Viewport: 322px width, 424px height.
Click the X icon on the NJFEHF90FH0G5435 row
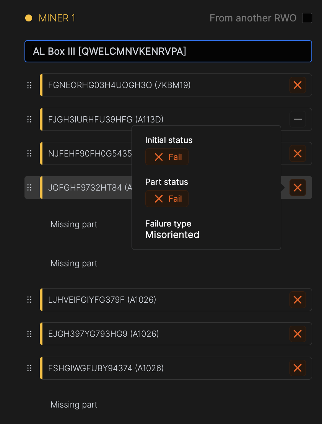(x=298, y=153)
